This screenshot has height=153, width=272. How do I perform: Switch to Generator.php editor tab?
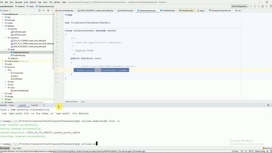pyautogui.click(x=186, y=11)
